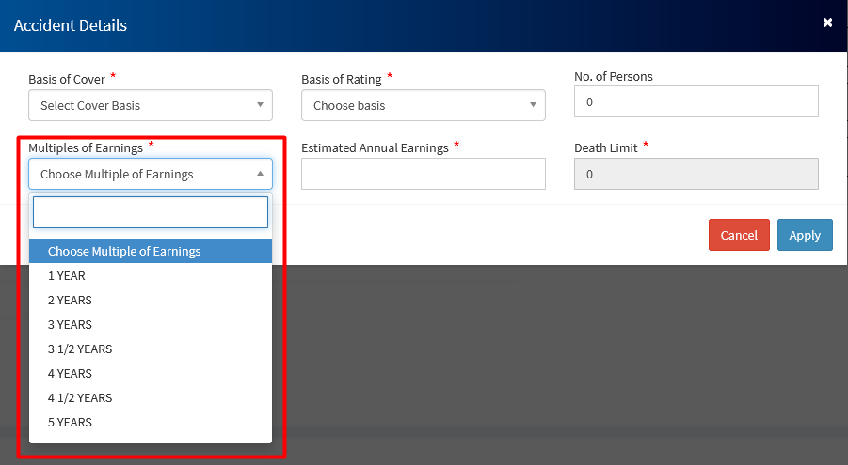This screenshot has height=465, width=848.
Task: Click the Estimated Annual Earnings input
Action: (423, 174)
